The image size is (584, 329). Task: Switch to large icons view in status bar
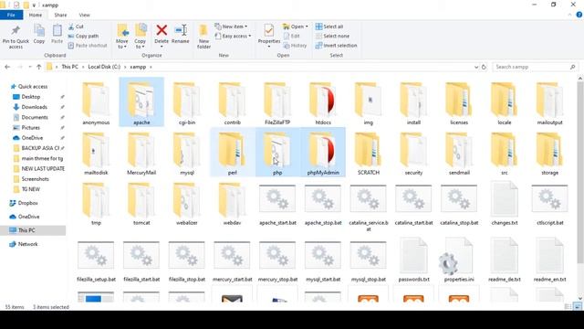click(578, 307)
